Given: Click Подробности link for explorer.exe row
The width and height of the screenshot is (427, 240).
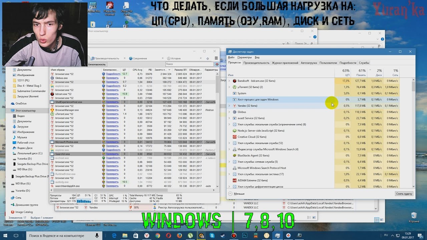Looking at the screenshot, I should coord(113,86).
